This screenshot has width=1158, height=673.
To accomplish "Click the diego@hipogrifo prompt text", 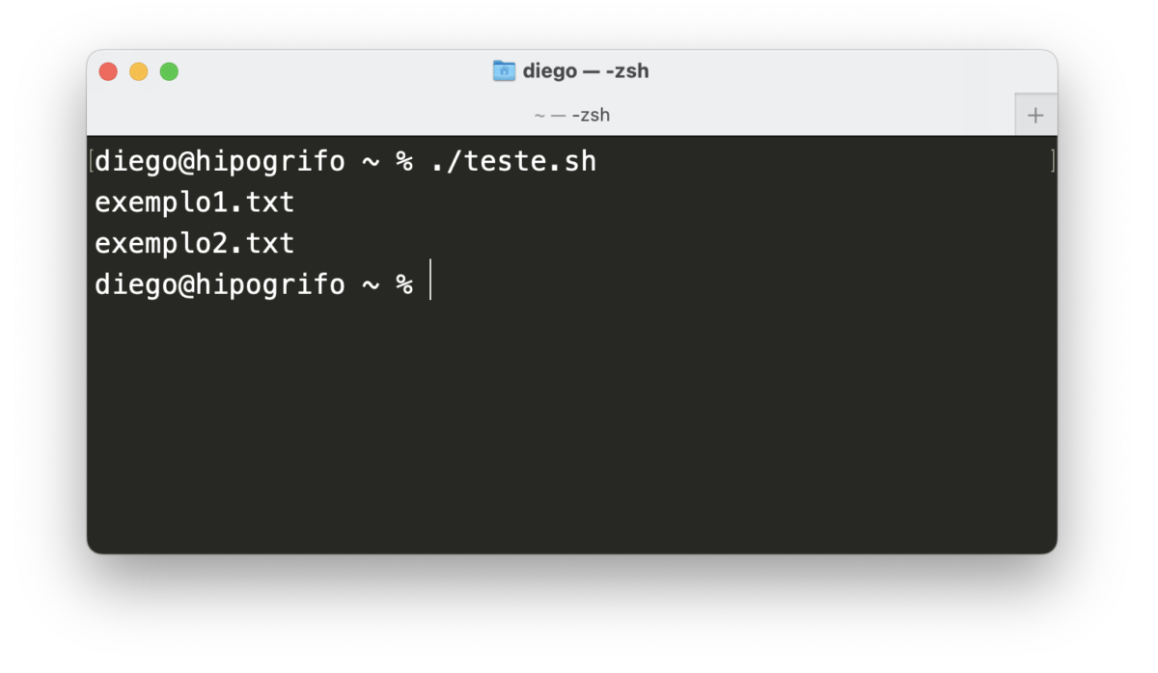I will pyautogui.click(x=218, y=283).
